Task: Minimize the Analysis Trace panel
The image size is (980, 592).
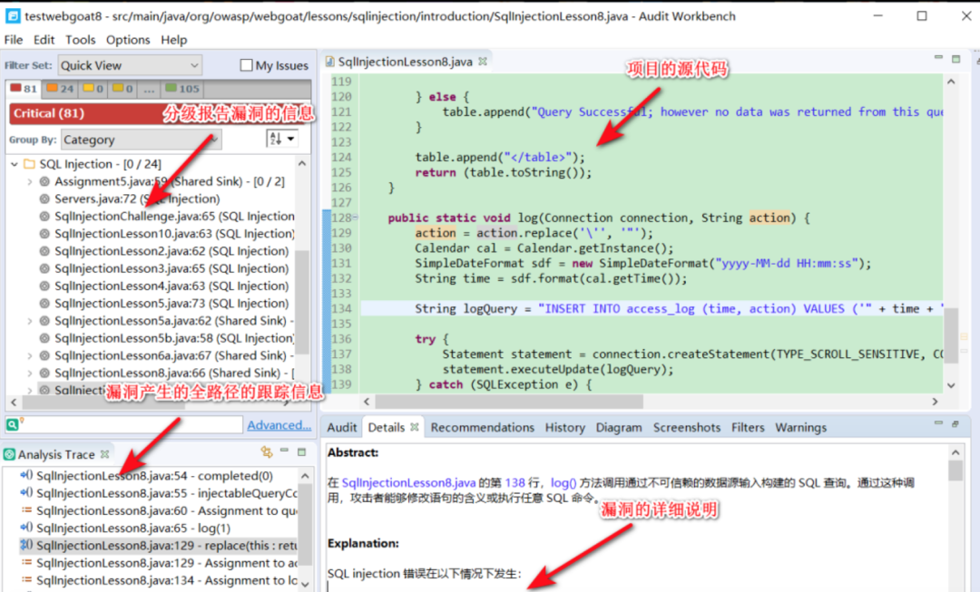Action: pyautogui.click(x=284, y=451)
